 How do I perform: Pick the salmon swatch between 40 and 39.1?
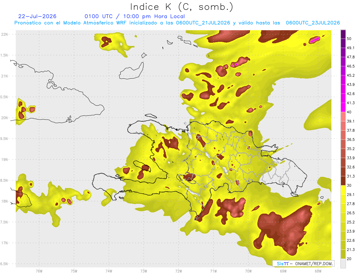343,117
